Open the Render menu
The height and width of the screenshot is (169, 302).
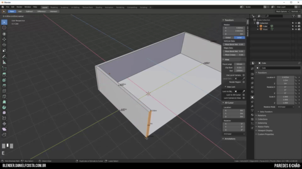pyautogui.click(x=19, y=7)
